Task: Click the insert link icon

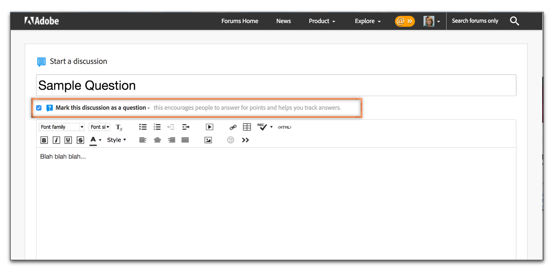Action: pyautogui.click(x=233, y=127)
